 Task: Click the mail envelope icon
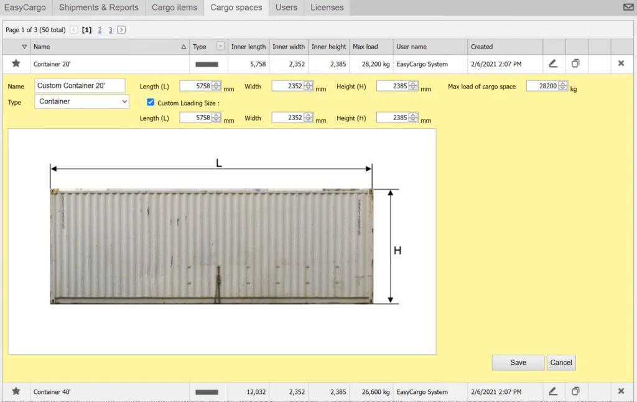pos(628,7)
